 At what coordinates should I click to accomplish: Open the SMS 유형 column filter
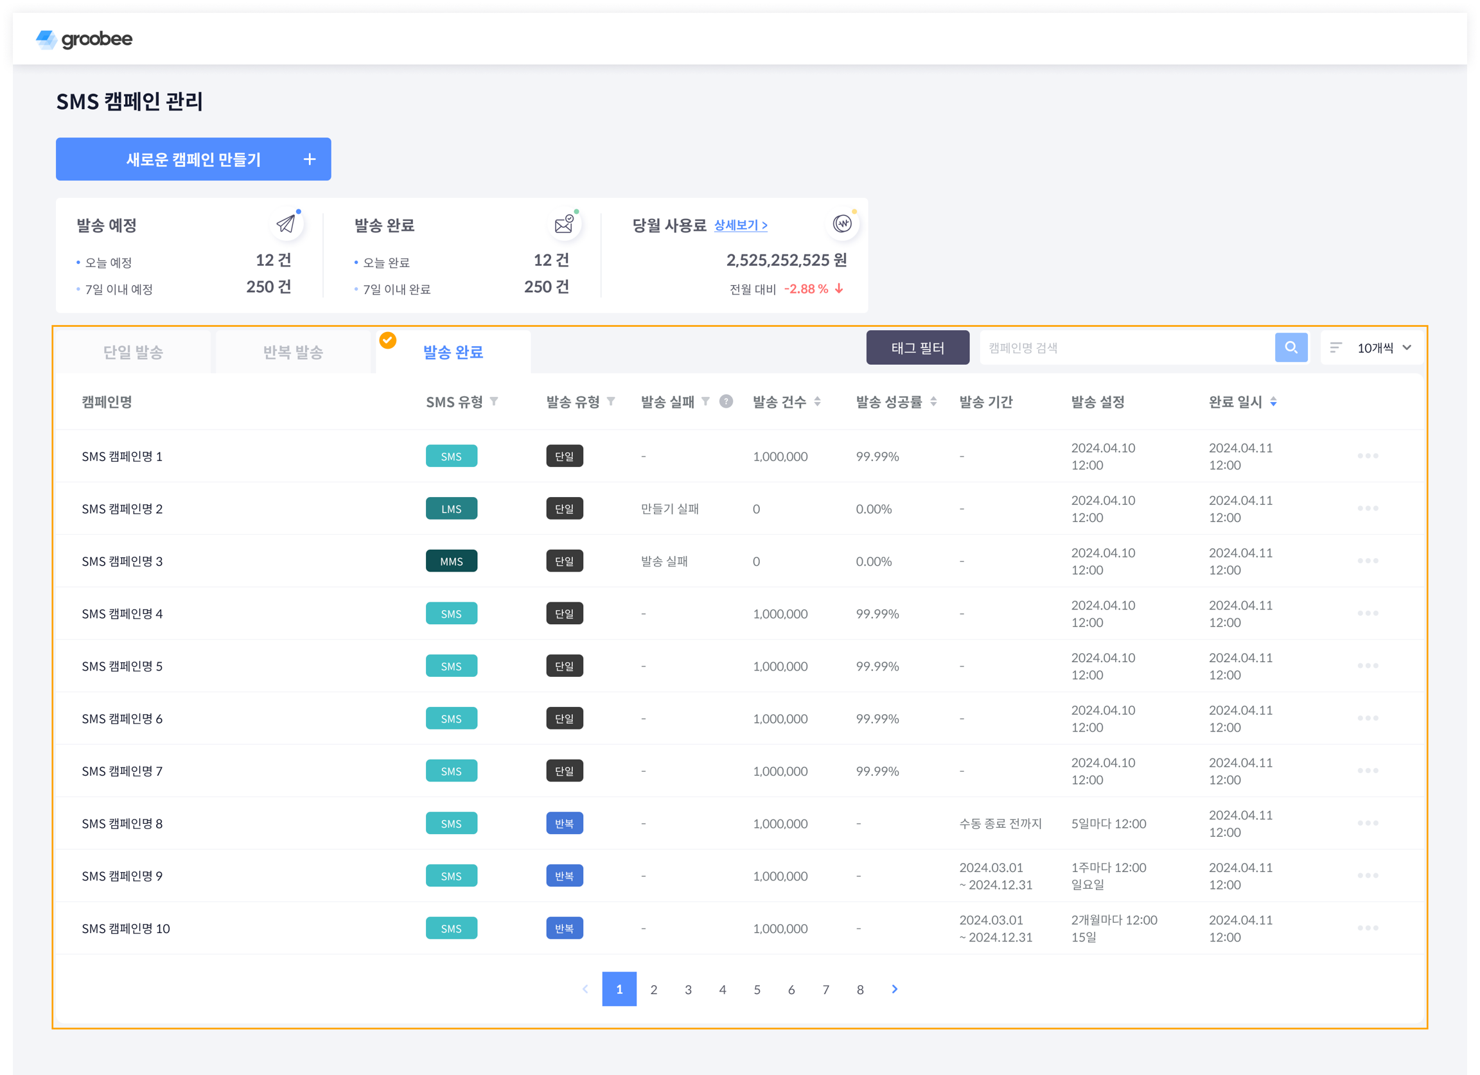click(x=494, y=402)
